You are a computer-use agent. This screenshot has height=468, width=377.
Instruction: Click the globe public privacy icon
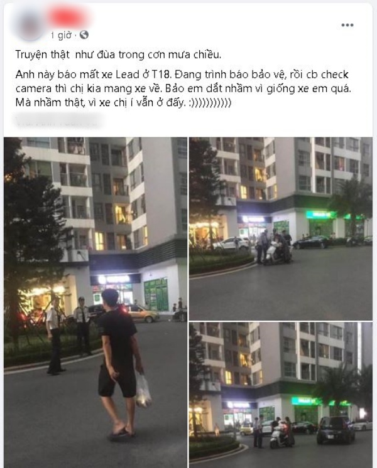point(84,35)
